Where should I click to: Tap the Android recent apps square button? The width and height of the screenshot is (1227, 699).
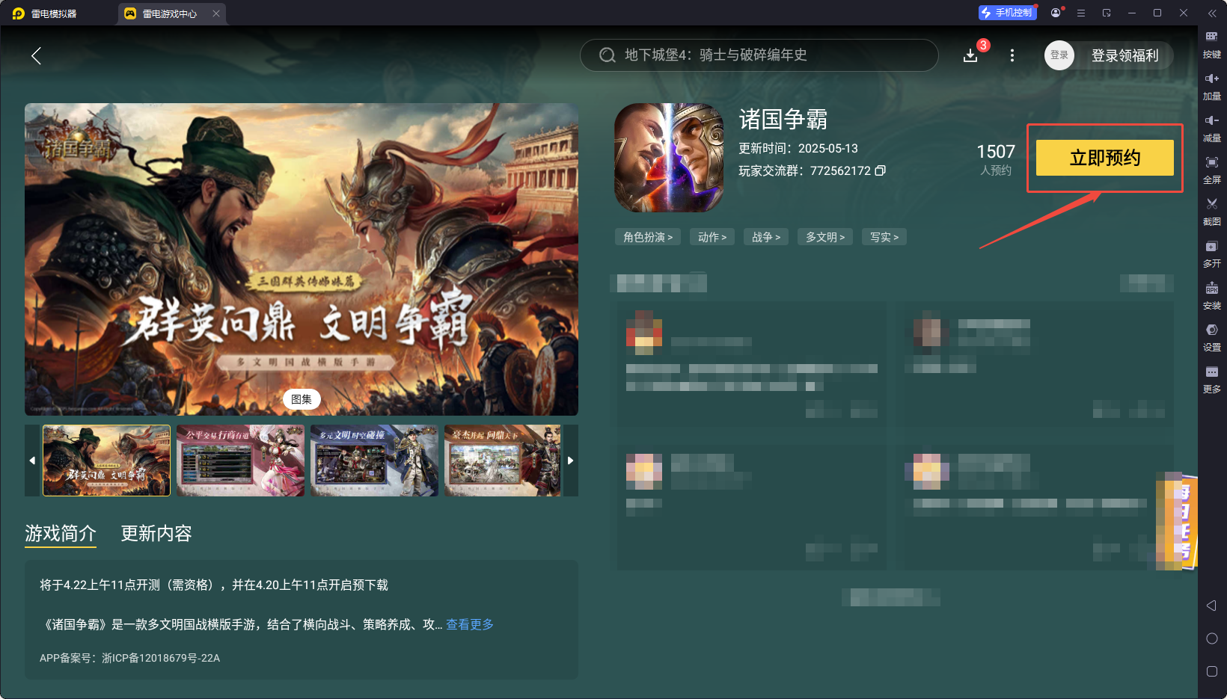pos(1212,671)
